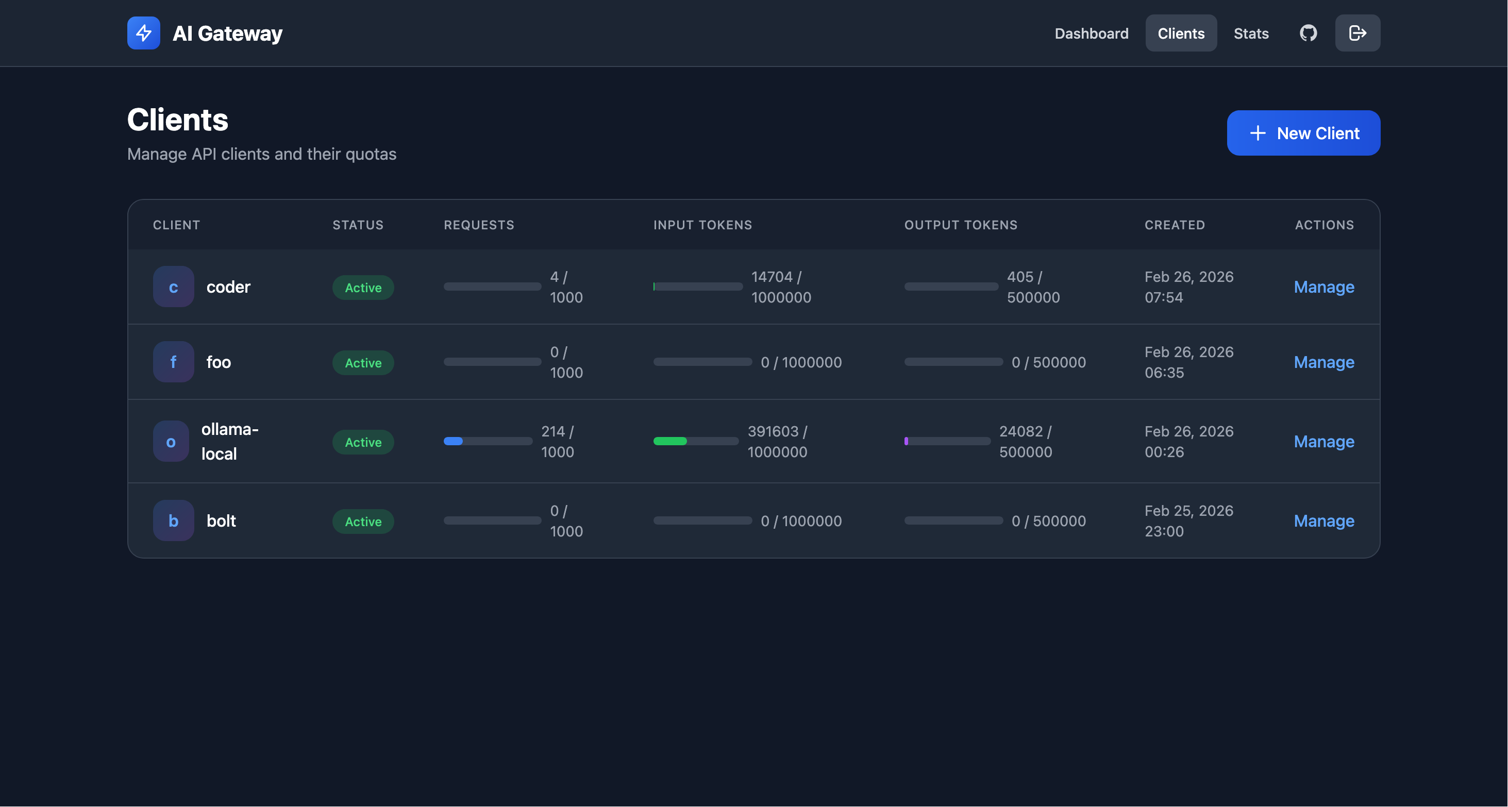Click the logout icon button
The width and height of the screenshot is (1508, 807).
(1357, 33)
